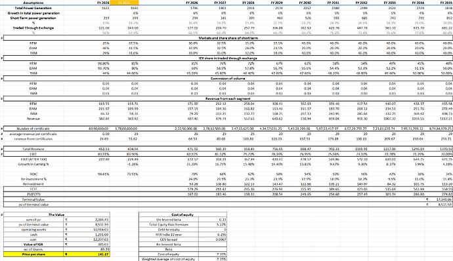Screen dimensions: 453x261
Task: Select RTM label under Markets share section
Action: coord(33,43)
